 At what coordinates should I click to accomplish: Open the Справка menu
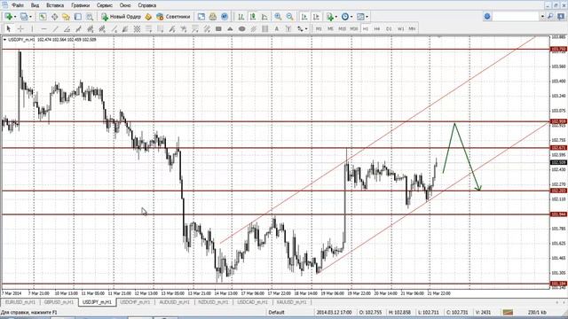[147, 5]
